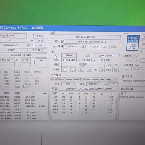Select the BIOS date 02/01/2019 field
Image resolution: width=145 pixels, height=145 pixels.
coord(71,47)
